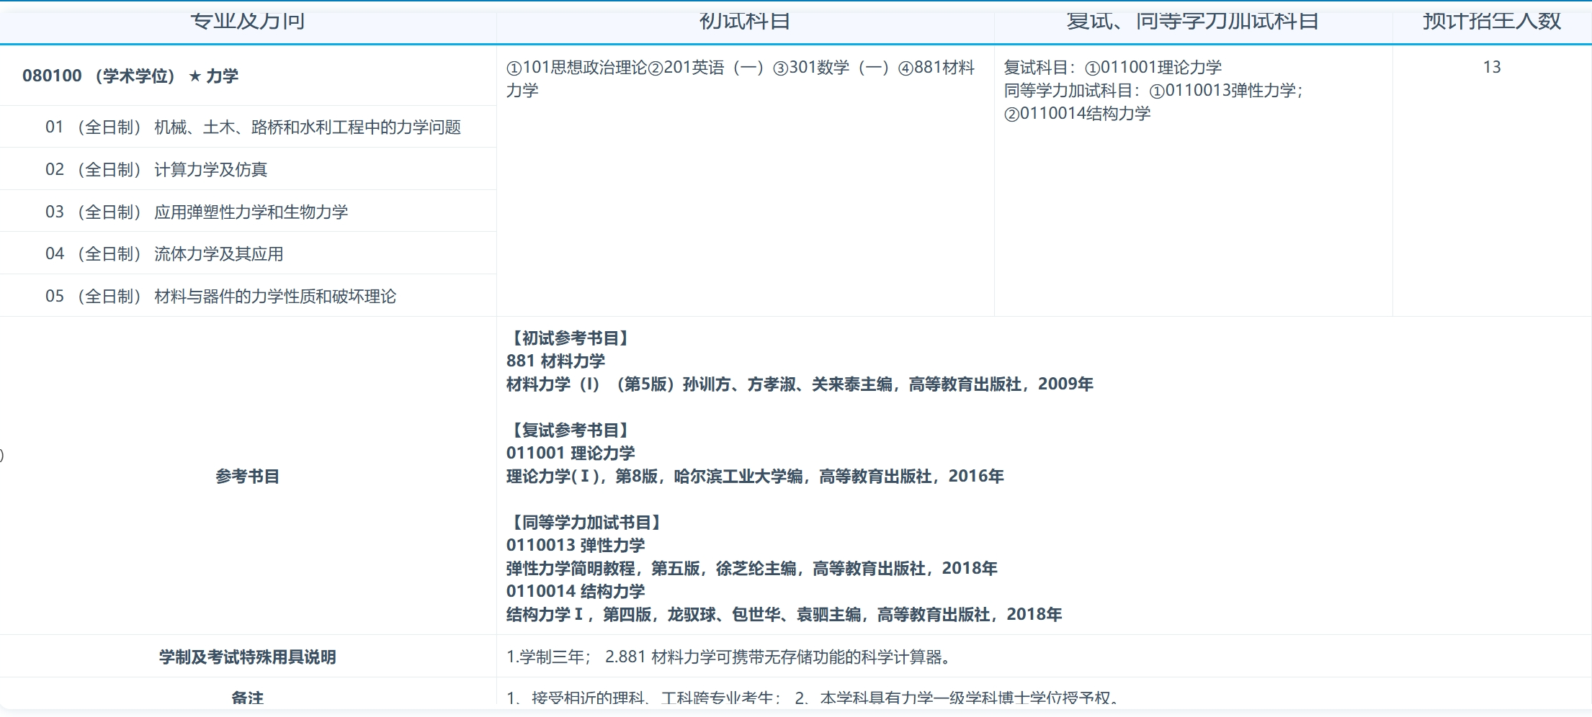Click the 预计招生人数 column header

[x=1491, y=21]
